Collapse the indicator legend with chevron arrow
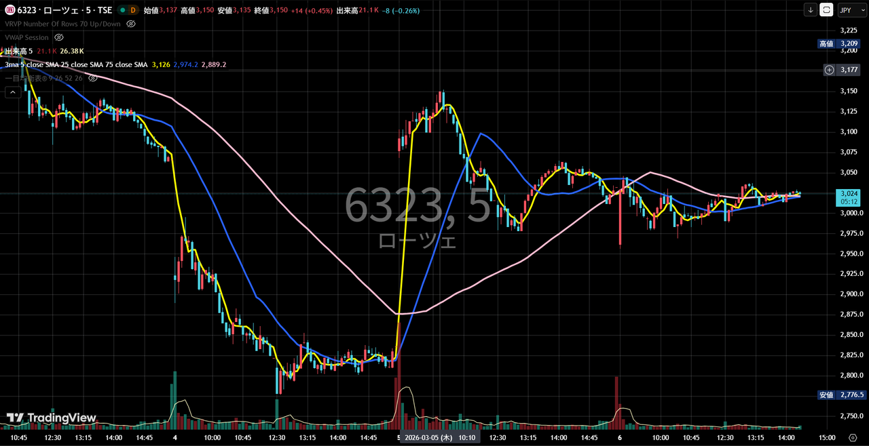This screenshot has height=446, width=869. [x=12, y=92]
